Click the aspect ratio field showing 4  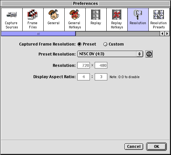tap(83, 77)
